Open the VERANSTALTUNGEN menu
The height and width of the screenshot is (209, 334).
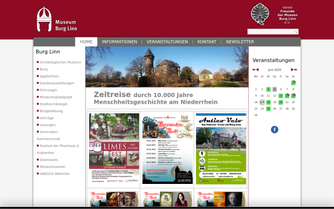click(167, 42)
